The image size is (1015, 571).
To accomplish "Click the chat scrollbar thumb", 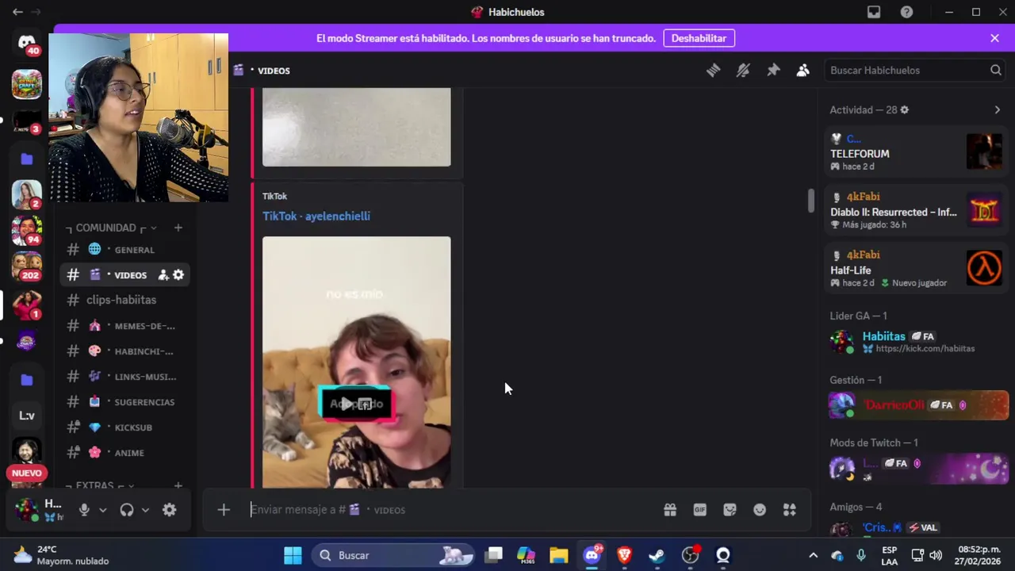I will [x=810, y=201].
